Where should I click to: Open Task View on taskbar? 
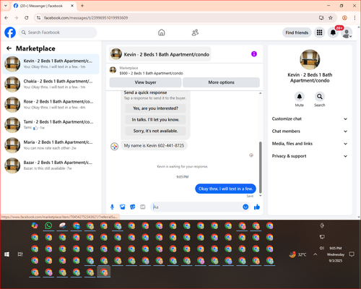click(20, 254)
